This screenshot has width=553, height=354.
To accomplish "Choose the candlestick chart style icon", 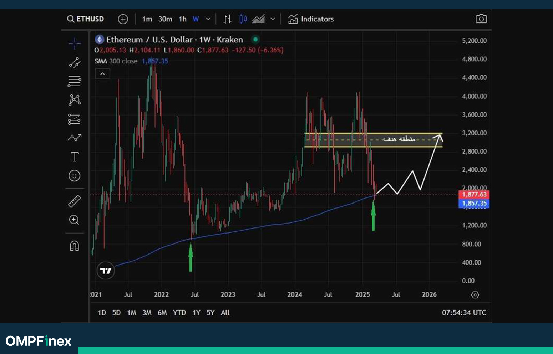I will pyautogui.click(x=243, y=19).
